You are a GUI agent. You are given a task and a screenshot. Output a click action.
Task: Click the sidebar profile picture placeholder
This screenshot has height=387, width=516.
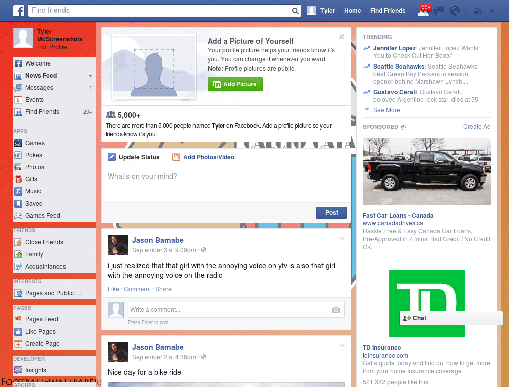(23, 38)
